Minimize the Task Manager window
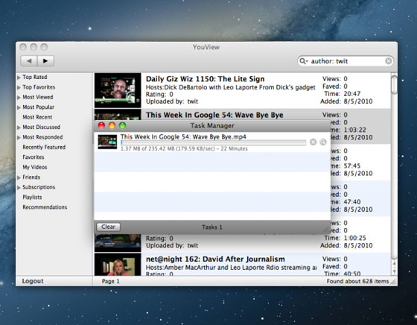This screenshot has width=417, height=325. pyautogui.click(x=112, y=126)
